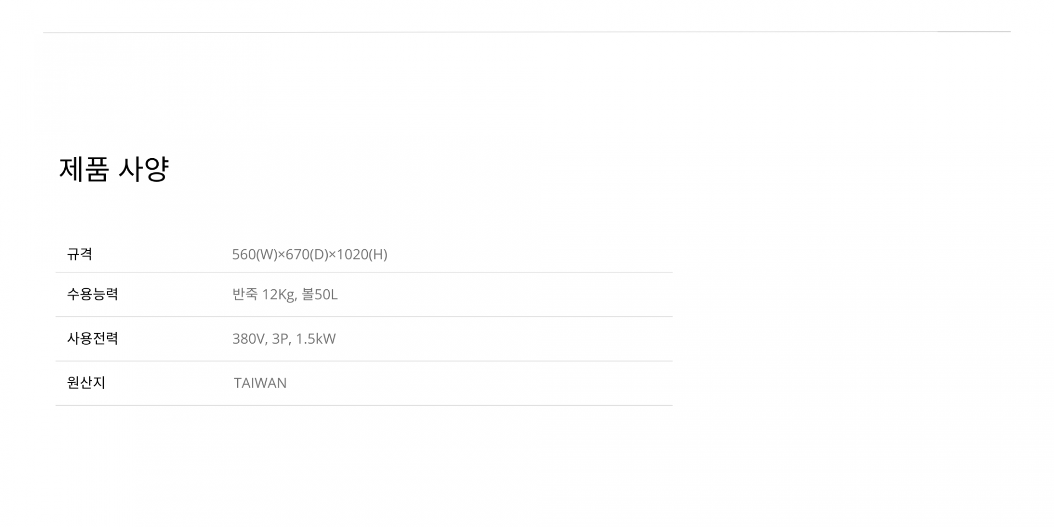This screenshot has width=1054, height=527.
Task: Click the TAIWAN origin value
Action: (260, 383)
